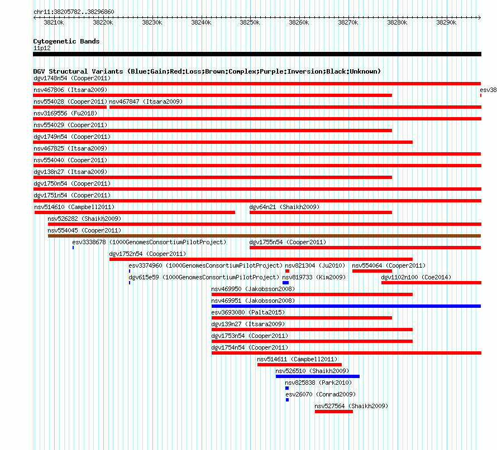
Task: Click the right arrow end of the ruler
Action: 480,17
